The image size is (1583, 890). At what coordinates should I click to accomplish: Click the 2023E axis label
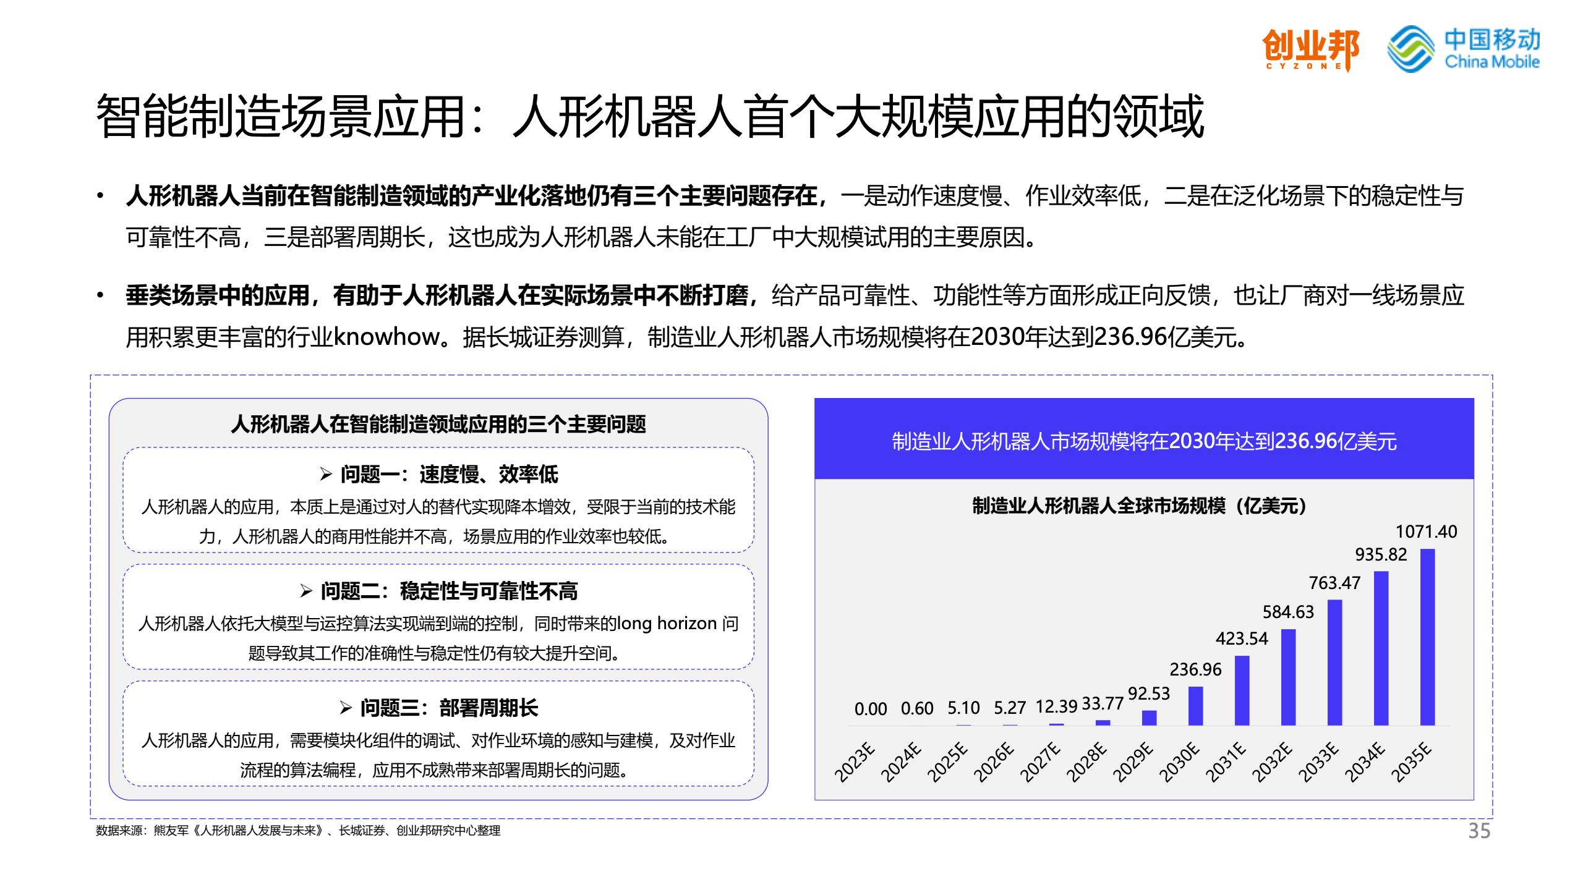pos(855,763)
